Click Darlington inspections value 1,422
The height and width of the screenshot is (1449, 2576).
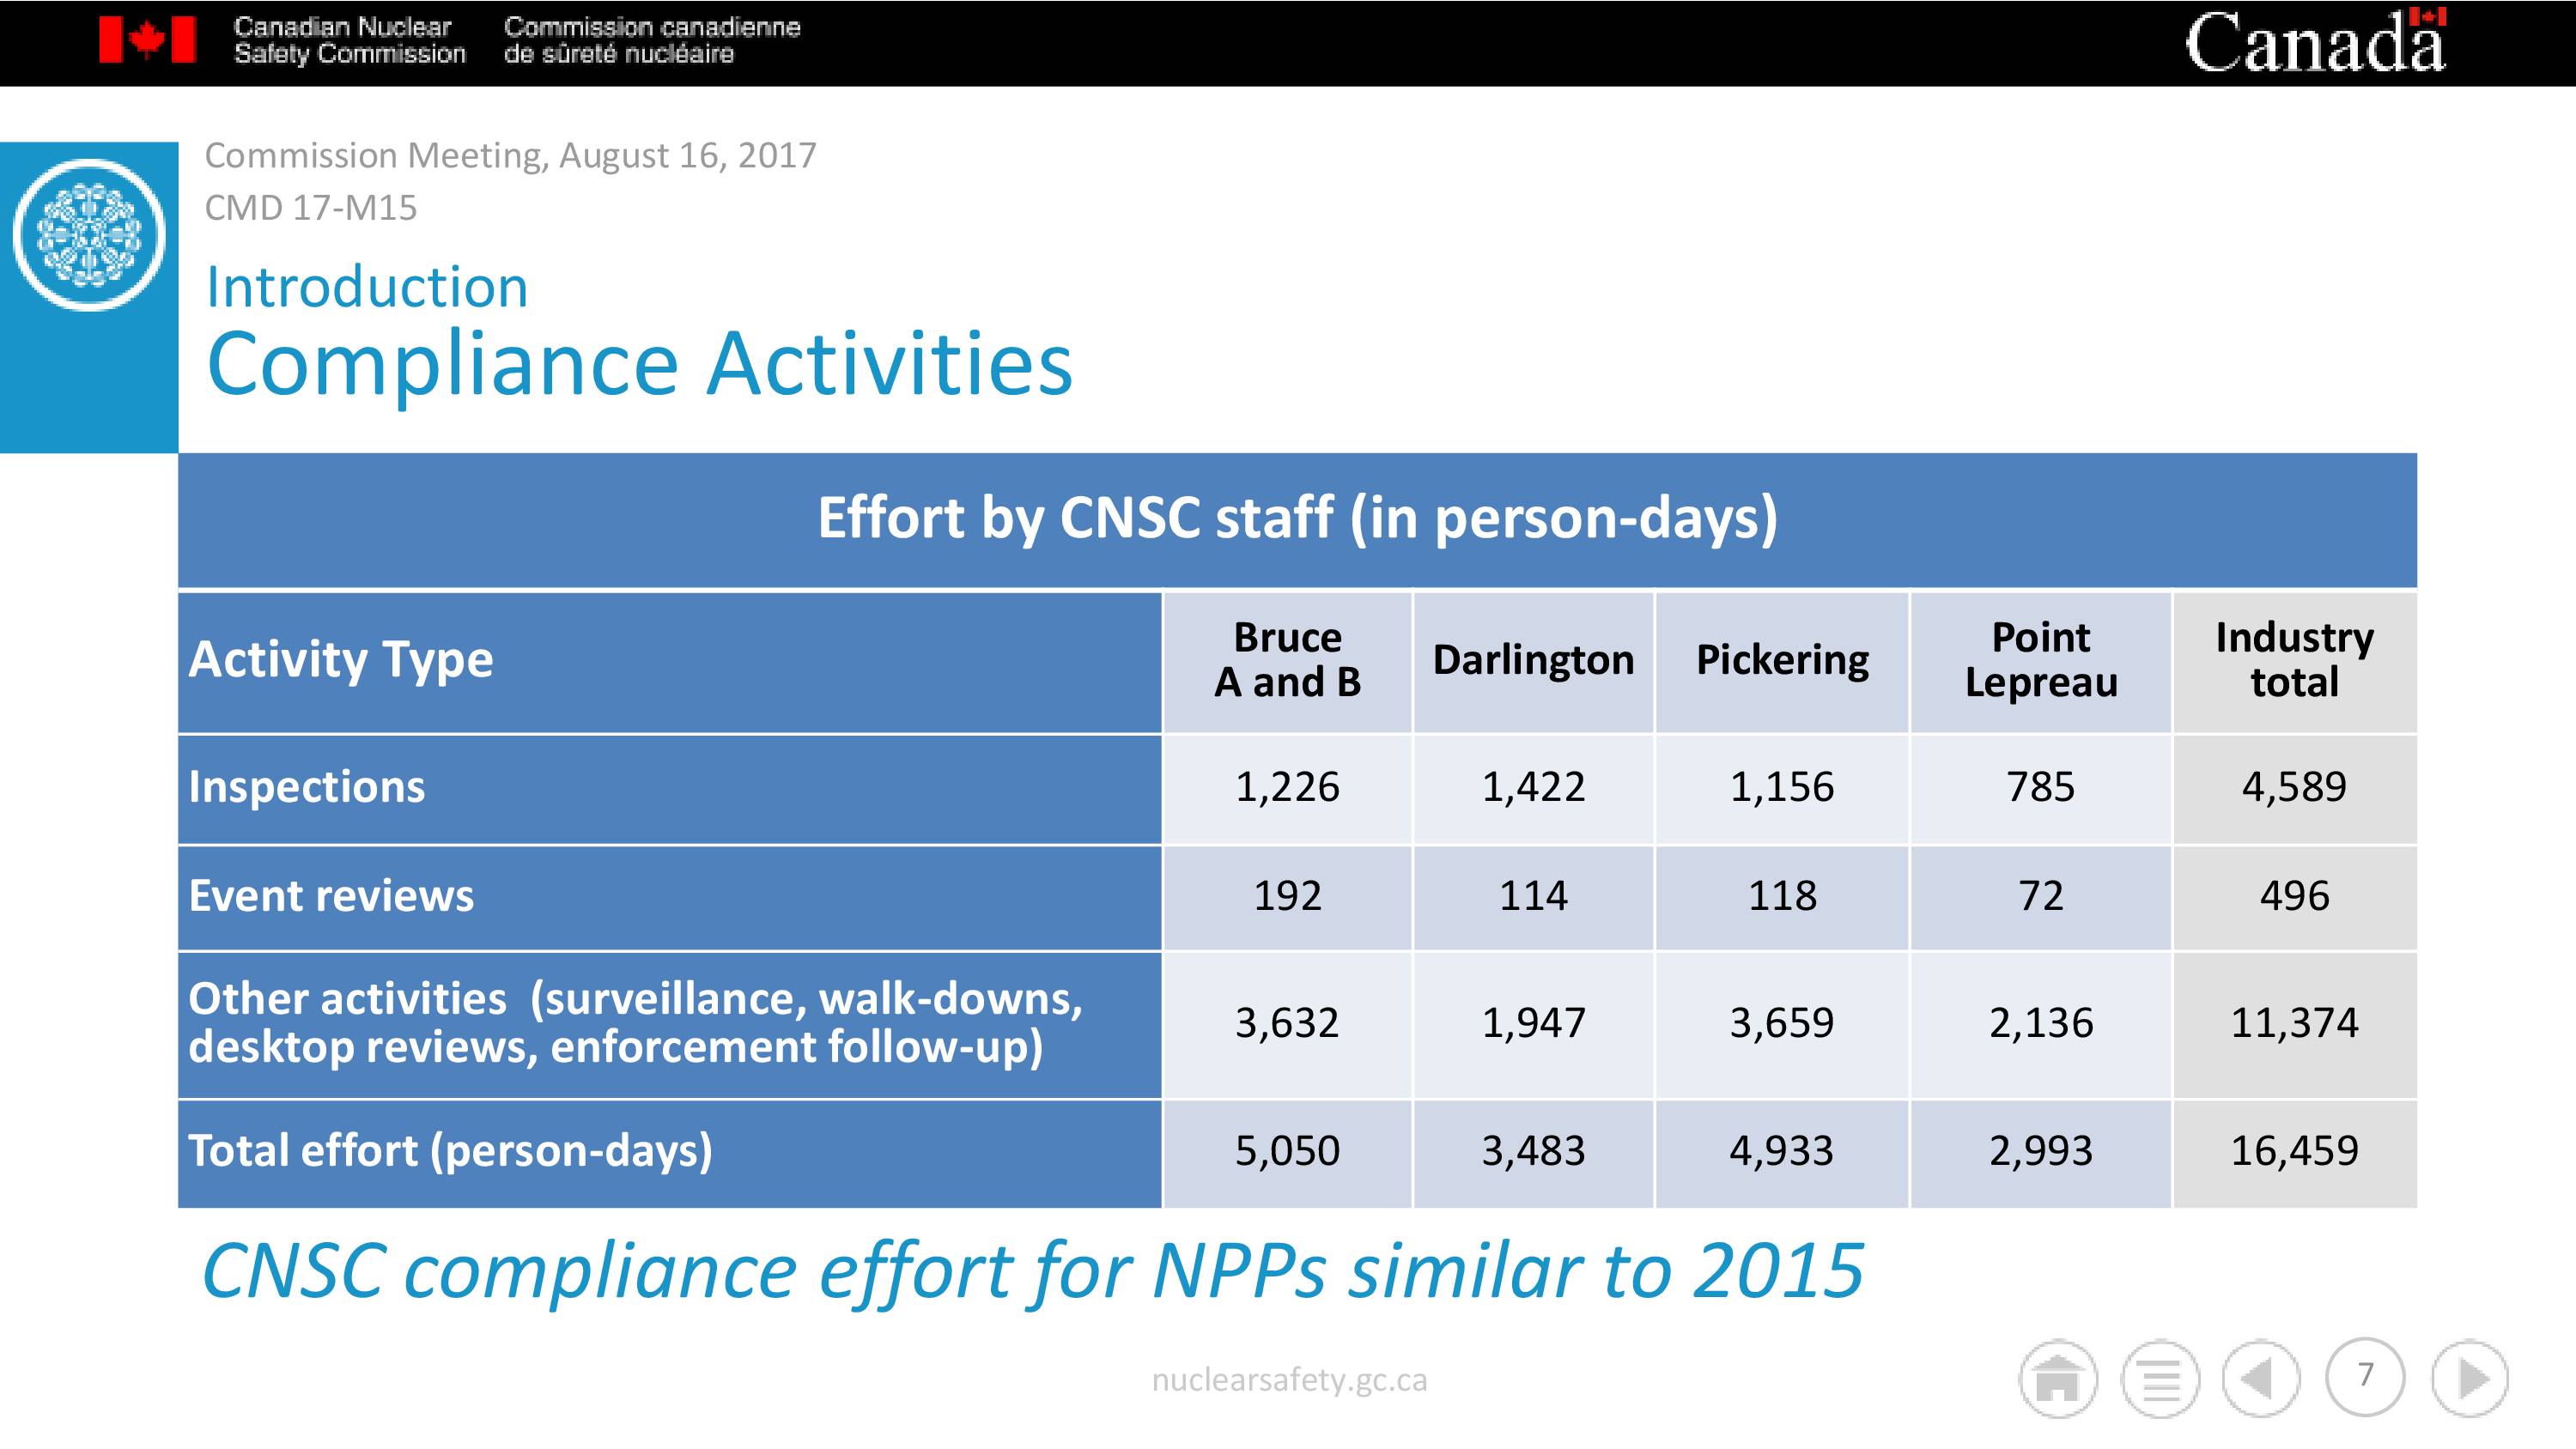(1533, 788)
